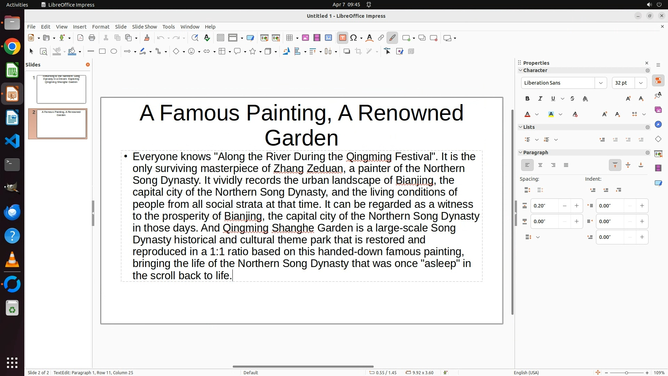
Task: Click the font color red swatch button
Action: pyautogui.click(x=527, y=115)
